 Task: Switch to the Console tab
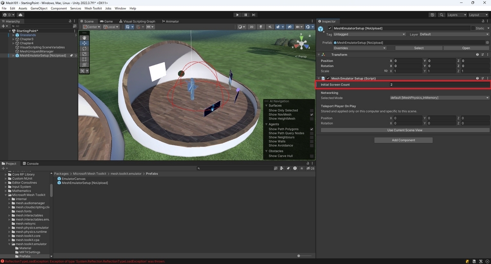31,164
